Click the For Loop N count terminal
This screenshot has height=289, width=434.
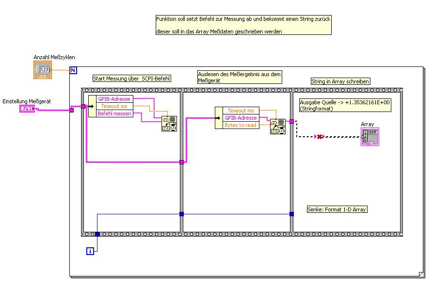click(73, 70)
